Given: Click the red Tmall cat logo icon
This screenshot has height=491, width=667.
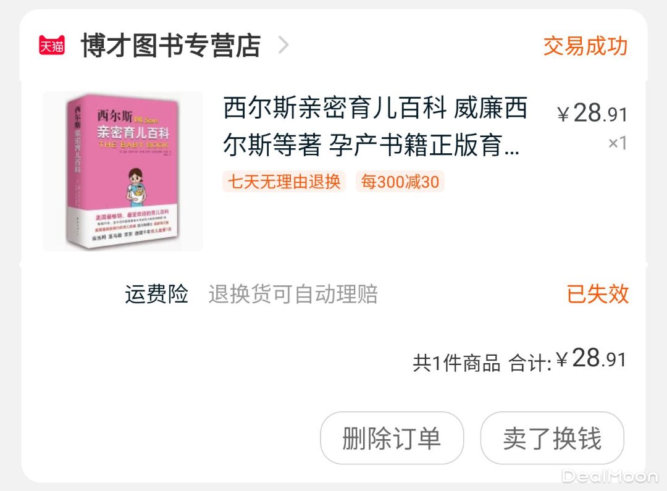Looking at the screenshot, I should 52,44.
